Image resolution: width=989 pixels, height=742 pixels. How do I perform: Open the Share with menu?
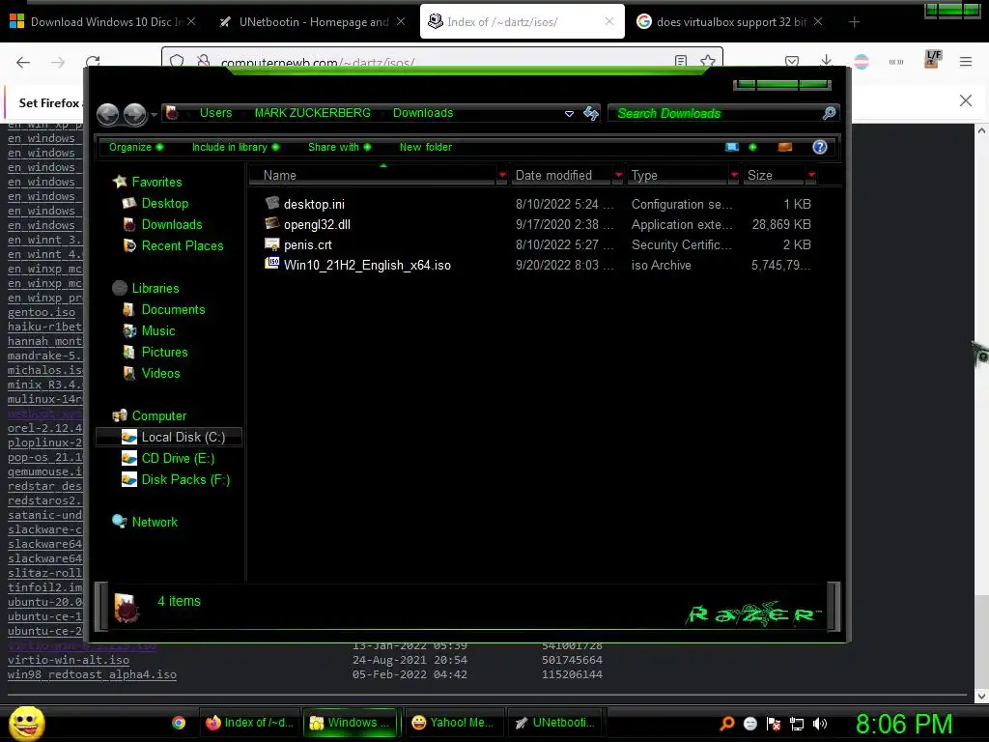pos(339,147)
